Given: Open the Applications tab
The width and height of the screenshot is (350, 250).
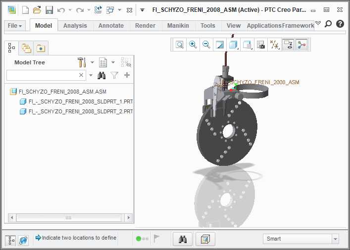Looking at the screenshot, I should pyautogui.click(x=264, y=26).
